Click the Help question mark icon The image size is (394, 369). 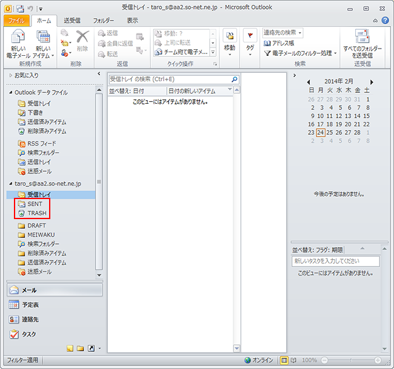(386, 21)
